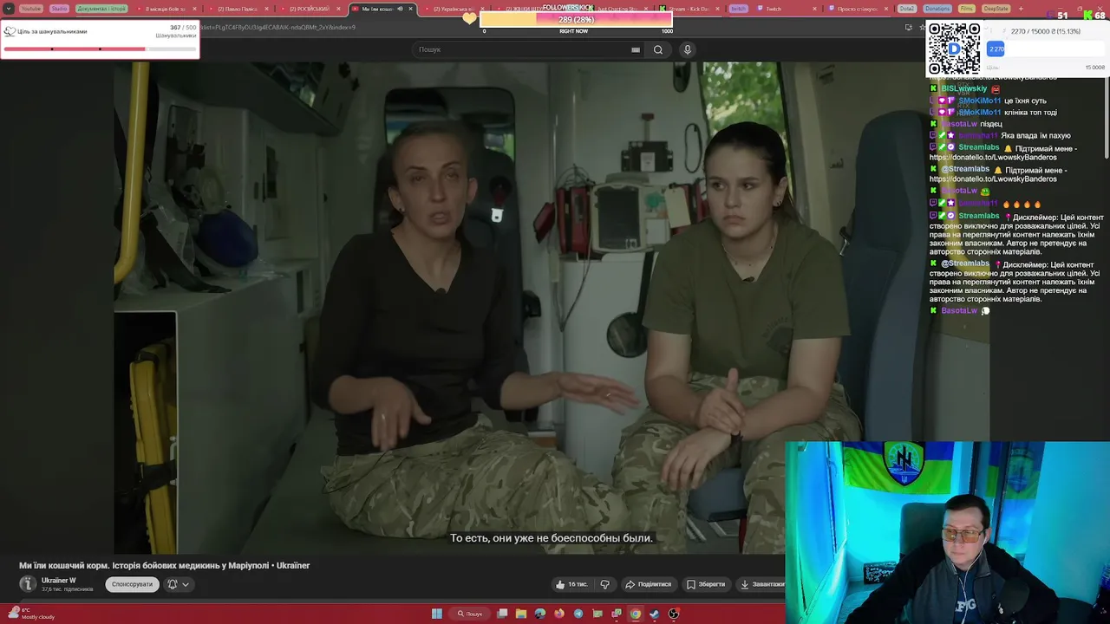The image size is (1110, 624).
Task: Like the video with thumbs-up icon
Action: (x=572, y=584)
